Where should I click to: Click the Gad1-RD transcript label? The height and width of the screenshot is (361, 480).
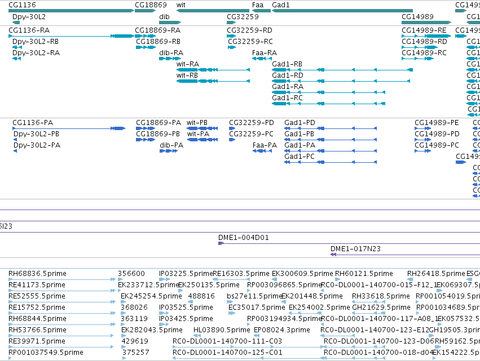tap(288, 75)
